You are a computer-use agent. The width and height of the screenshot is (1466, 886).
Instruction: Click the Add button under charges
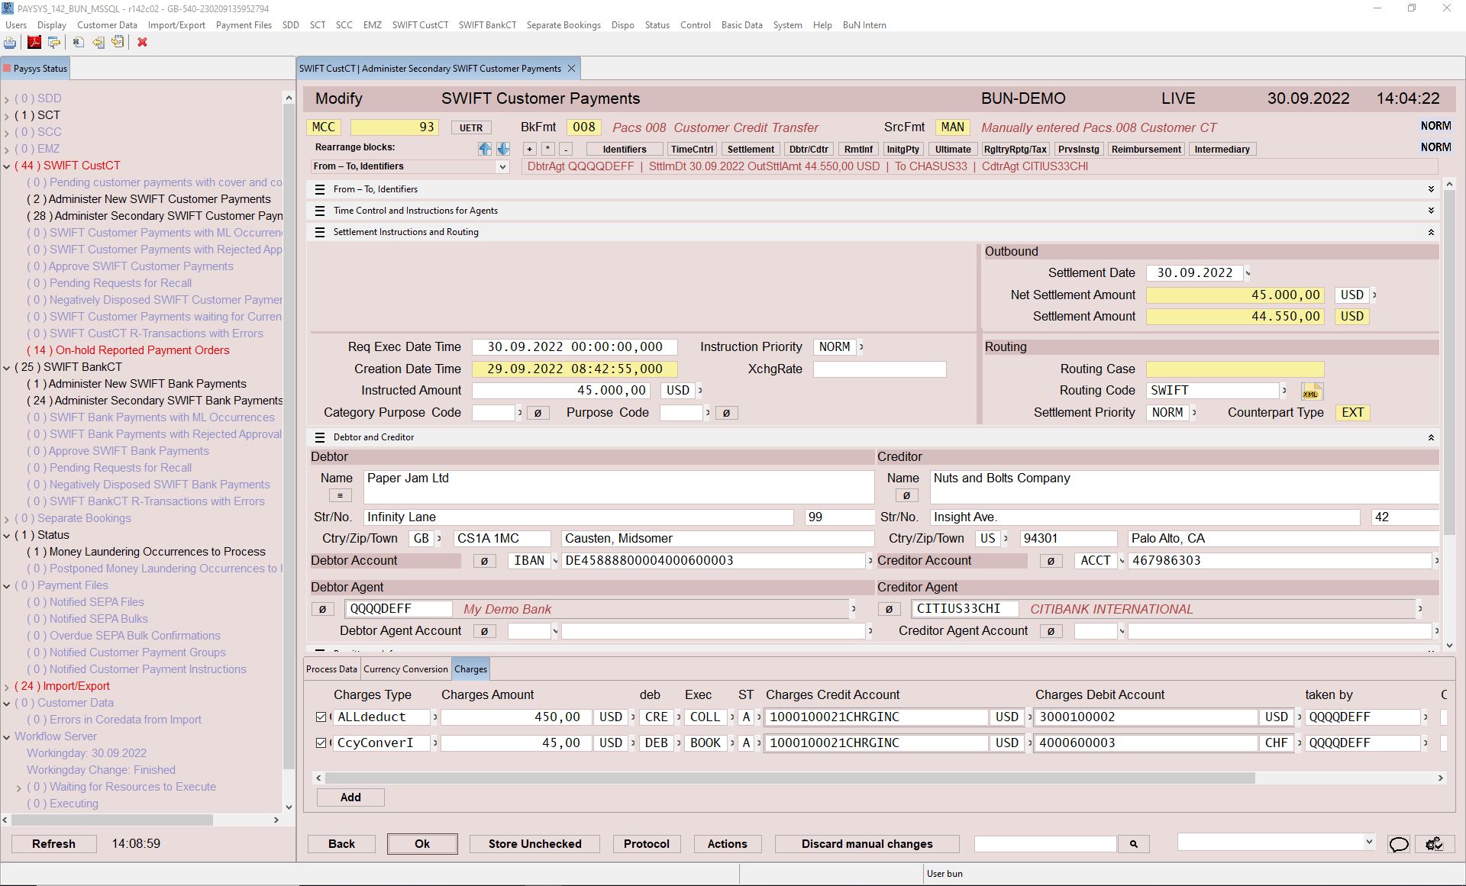[x=350, y=797]
